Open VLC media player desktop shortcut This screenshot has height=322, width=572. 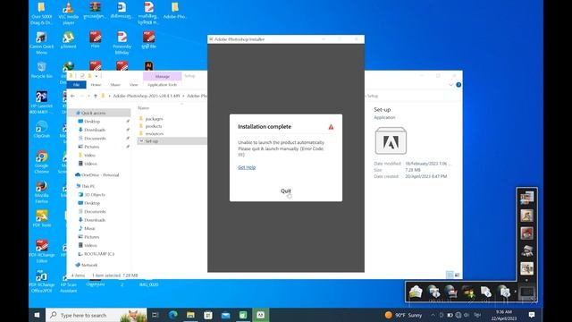click(68, 13)
